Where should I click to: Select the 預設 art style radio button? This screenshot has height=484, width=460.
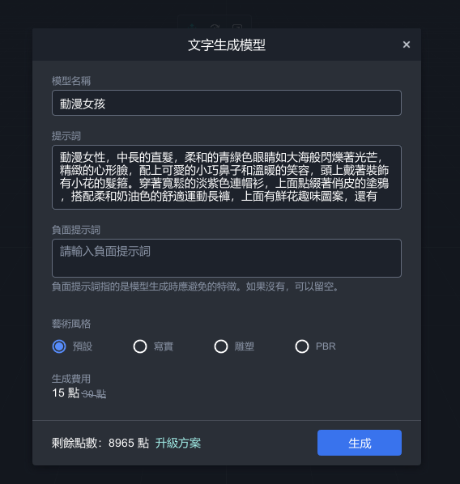pos(59,346)
